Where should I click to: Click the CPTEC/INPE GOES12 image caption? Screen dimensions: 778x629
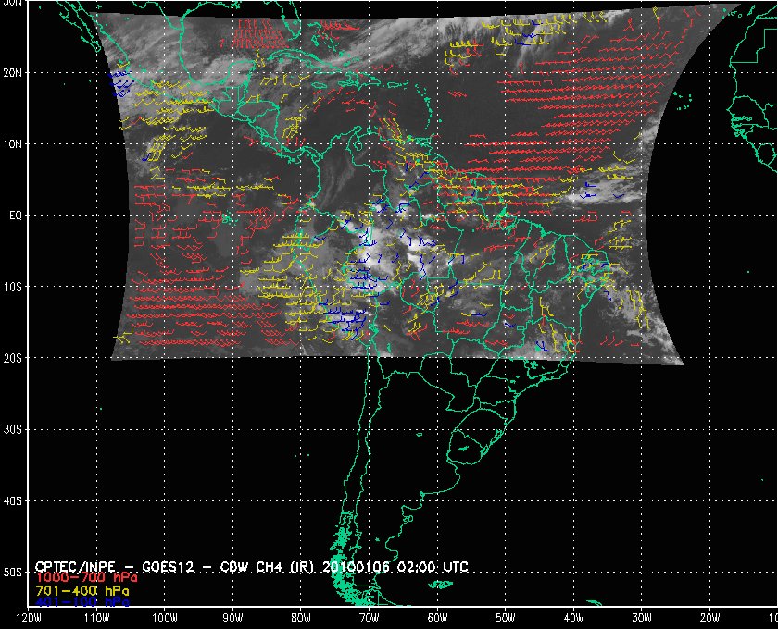point(251,566)
